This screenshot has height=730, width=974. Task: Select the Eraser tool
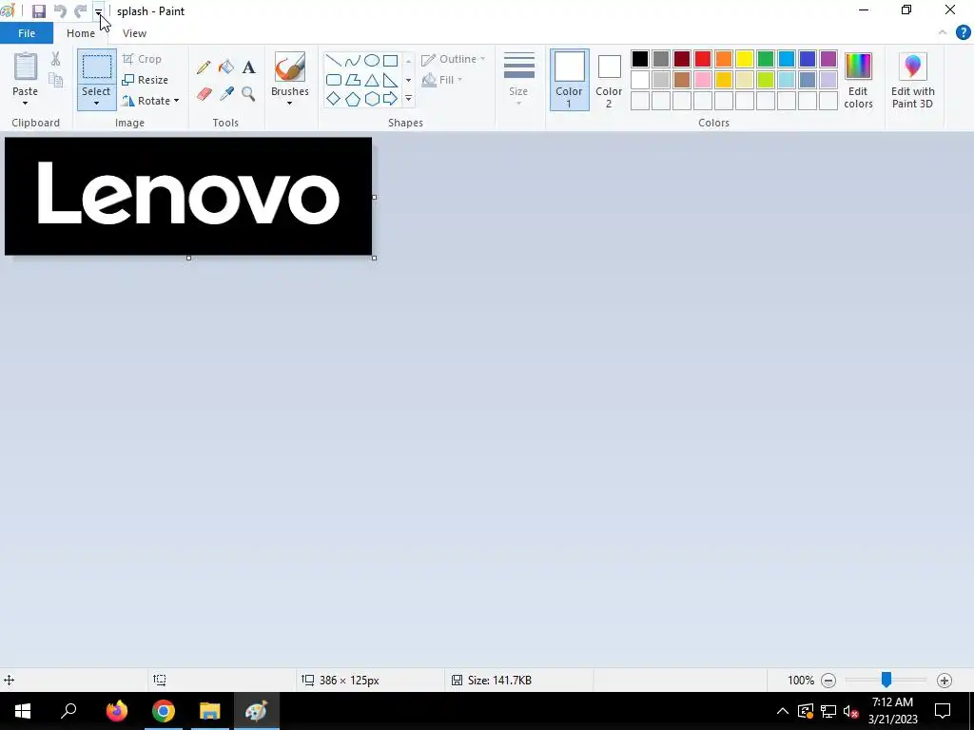pos(204,94)
